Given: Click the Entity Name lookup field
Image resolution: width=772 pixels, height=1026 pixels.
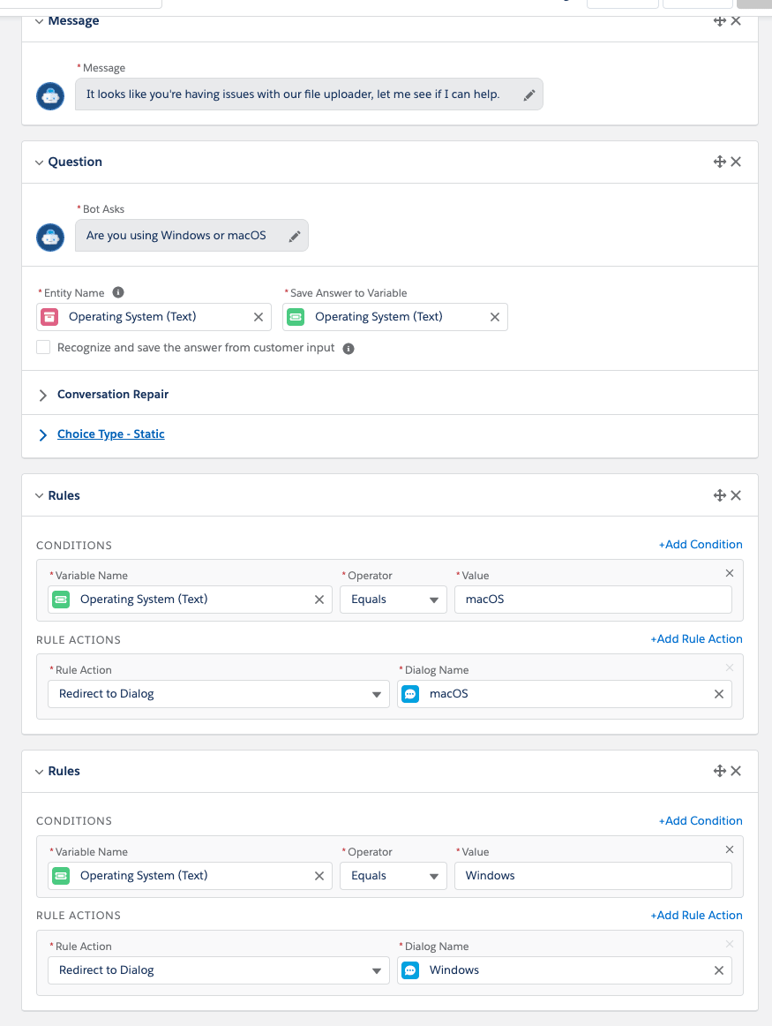Looking at the screenshot, I should pos(154,317).
